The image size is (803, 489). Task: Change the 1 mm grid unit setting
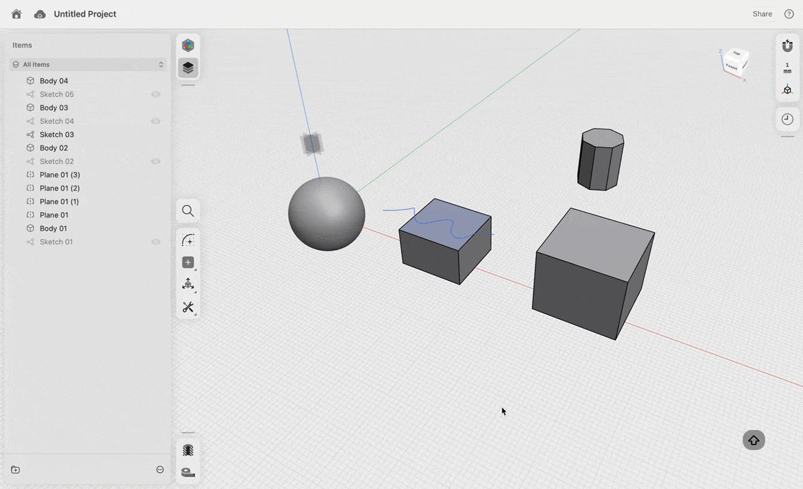787,68
